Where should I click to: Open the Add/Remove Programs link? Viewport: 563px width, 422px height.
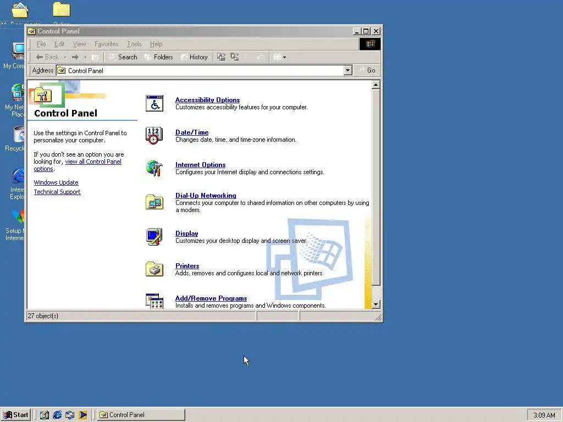[211, 298]
